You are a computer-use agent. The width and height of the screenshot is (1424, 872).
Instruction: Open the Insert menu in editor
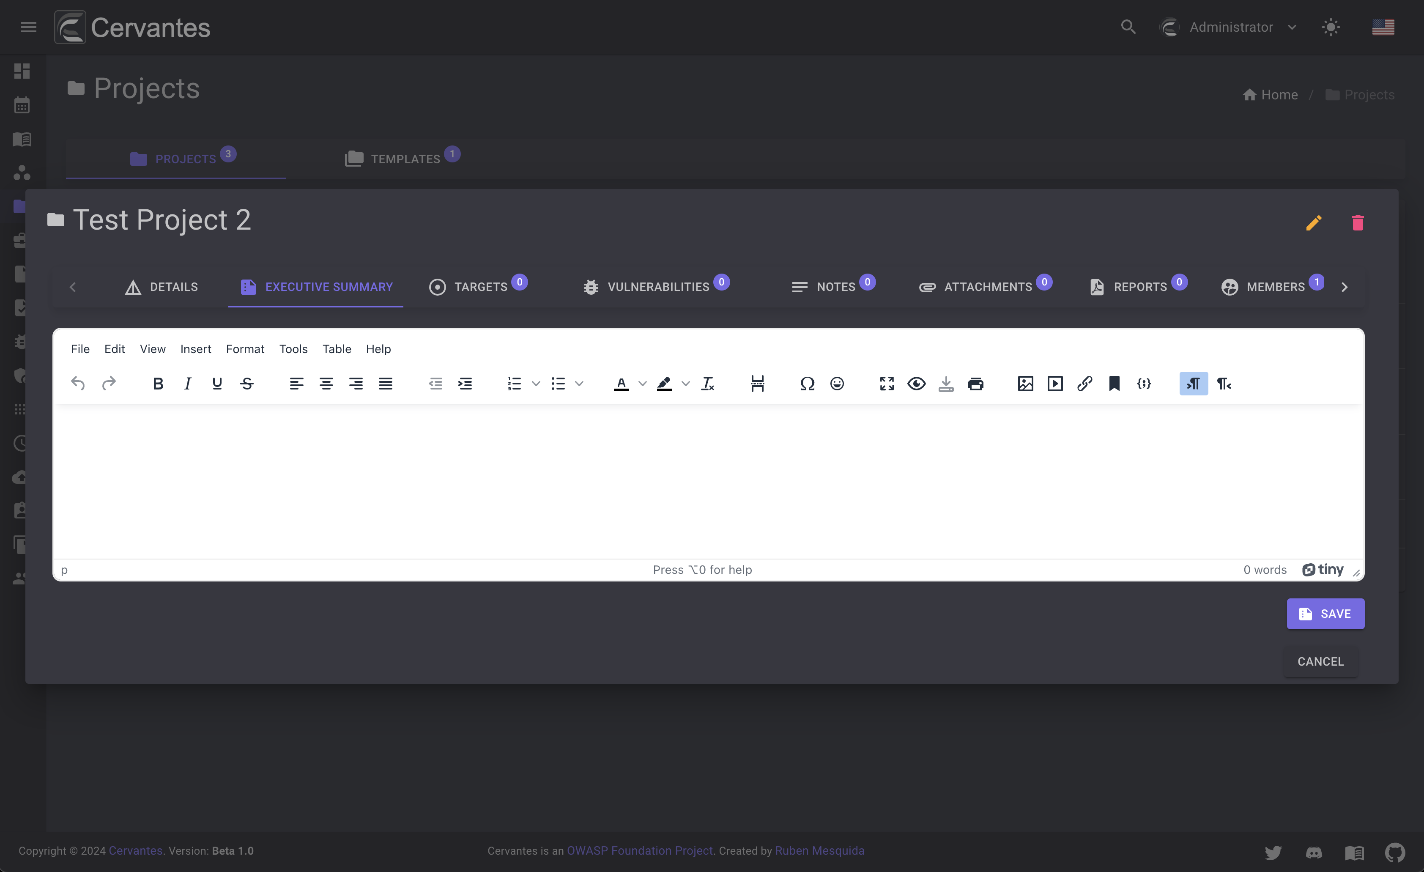195,349
